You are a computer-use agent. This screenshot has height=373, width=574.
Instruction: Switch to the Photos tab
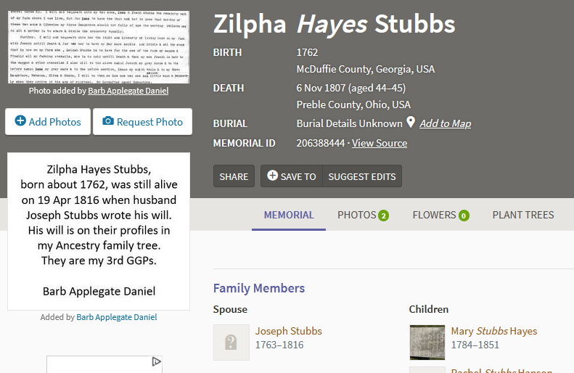pyautogui.click(x=356, y=215)
